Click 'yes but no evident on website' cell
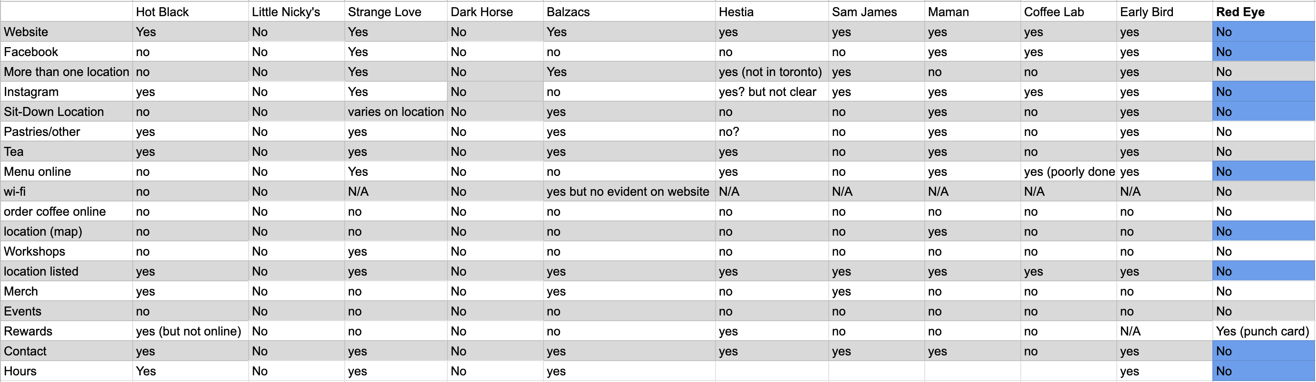Screen dimensions: 1316x382 pos(629,191)
